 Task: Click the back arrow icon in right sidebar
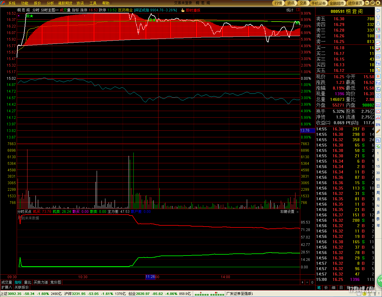[x=378, y=10]
